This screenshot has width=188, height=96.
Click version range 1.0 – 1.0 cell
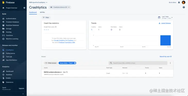[x=125, y=73]
